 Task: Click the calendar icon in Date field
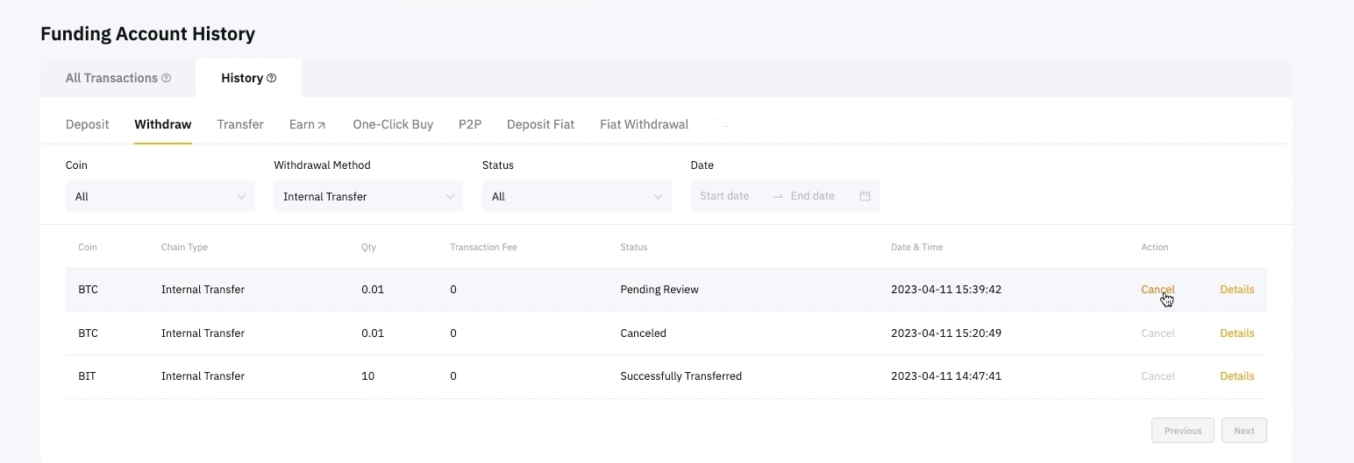(x=865, y=196)
